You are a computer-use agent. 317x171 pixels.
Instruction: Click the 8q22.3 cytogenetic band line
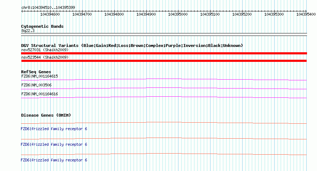(164, 34)
